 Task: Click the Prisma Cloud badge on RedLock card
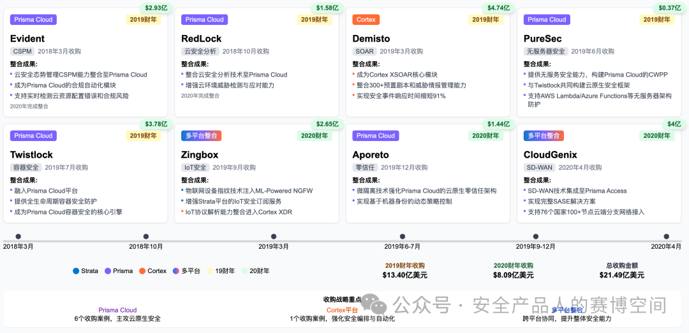click(x=205, y=19)
